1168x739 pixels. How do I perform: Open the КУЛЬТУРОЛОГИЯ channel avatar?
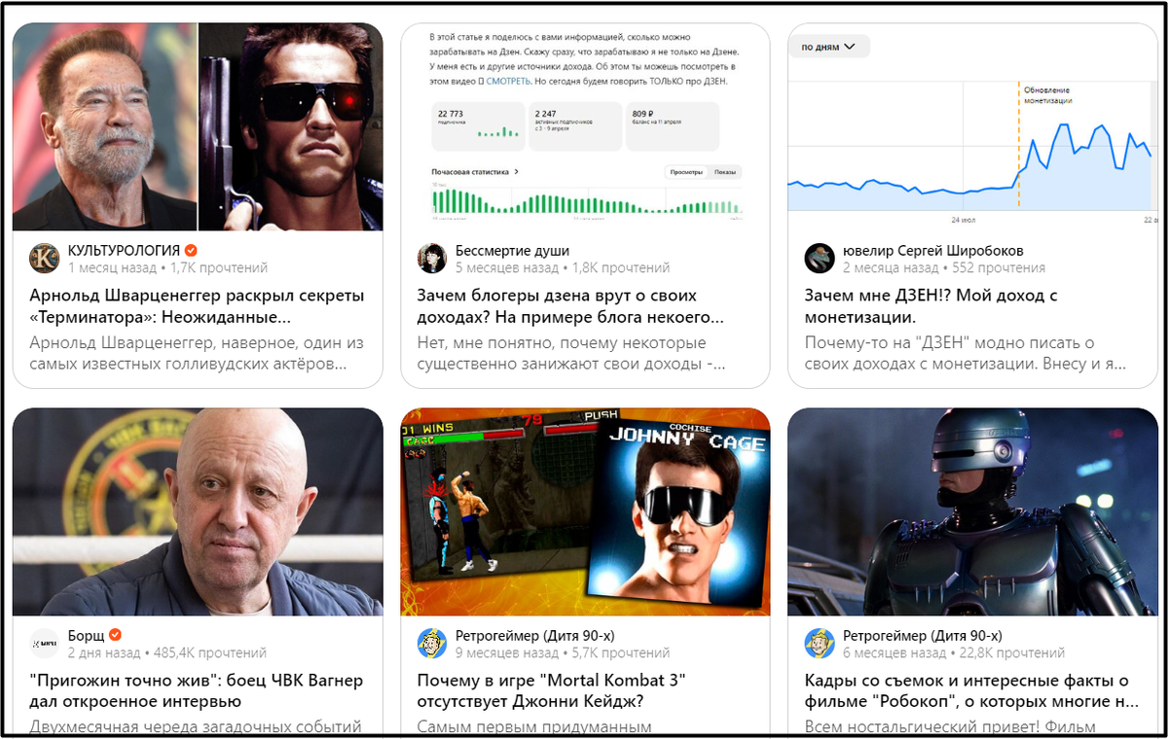point(45,258)
